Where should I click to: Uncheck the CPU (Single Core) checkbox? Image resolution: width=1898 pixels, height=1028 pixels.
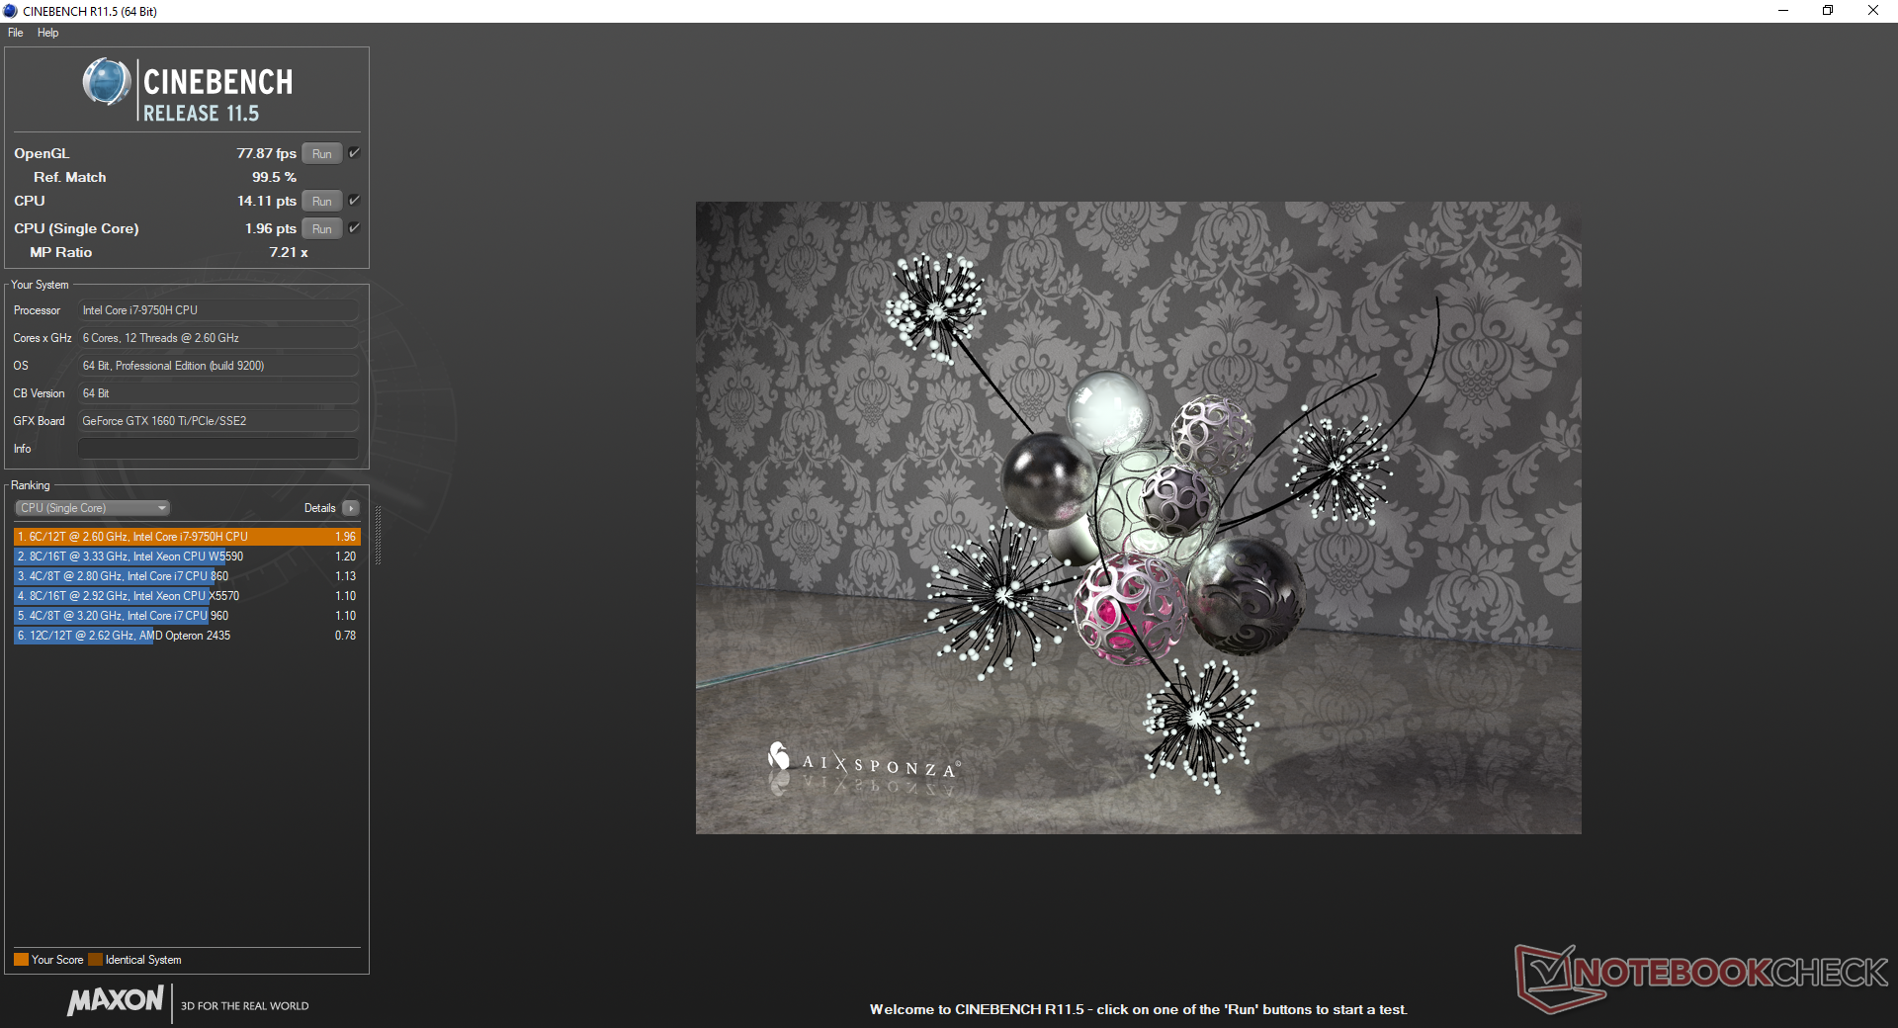[x=354, y=228]
